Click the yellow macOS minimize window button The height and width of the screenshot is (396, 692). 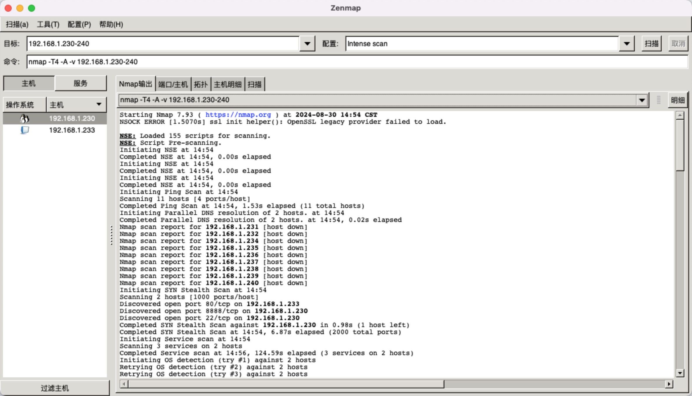tap(20, 8)
